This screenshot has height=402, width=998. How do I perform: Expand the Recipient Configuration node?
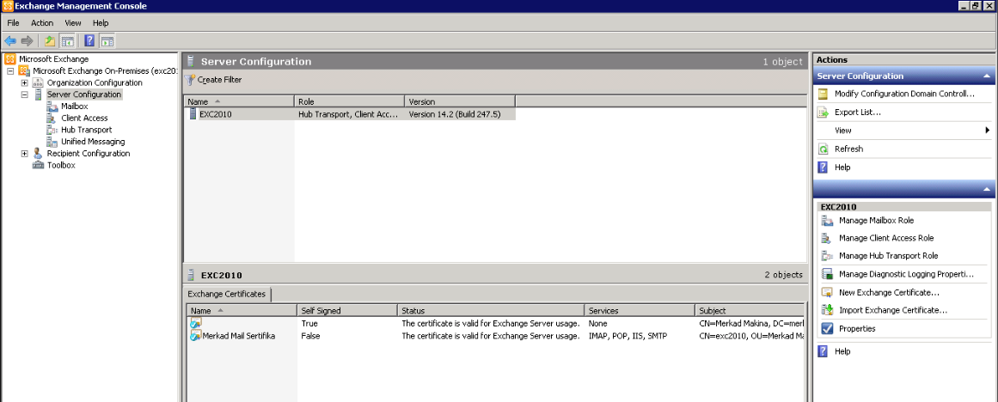pyautogui.click(x=24, y=153)
